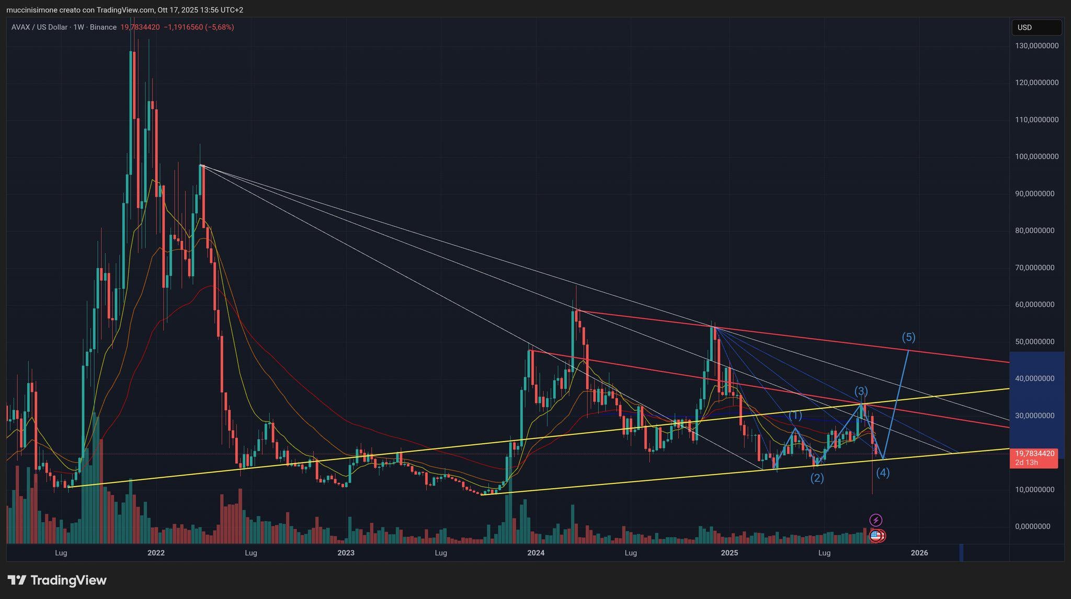Click the 100,0000000 price axis label
1071x599 pixels.
tap(1036, 157)
